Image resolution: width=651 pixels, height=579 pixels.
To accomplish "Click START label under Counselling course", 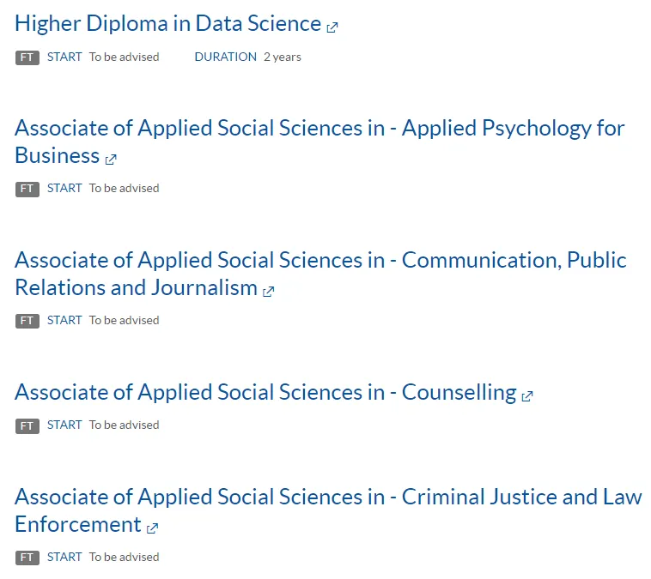I will click(64, 425).
